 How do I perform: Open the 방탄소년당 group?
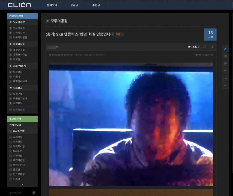pos(19,165)
